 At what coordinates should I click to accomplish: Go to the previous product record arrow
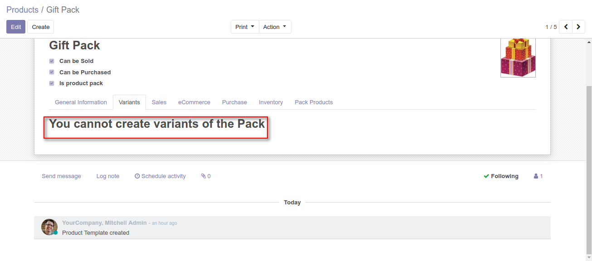point(566,27)
